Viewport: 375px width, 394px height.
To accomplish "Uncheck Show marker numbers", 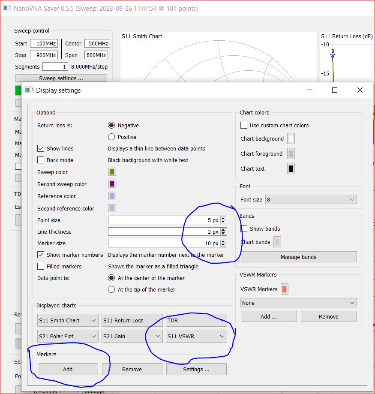I will point(41,255).
